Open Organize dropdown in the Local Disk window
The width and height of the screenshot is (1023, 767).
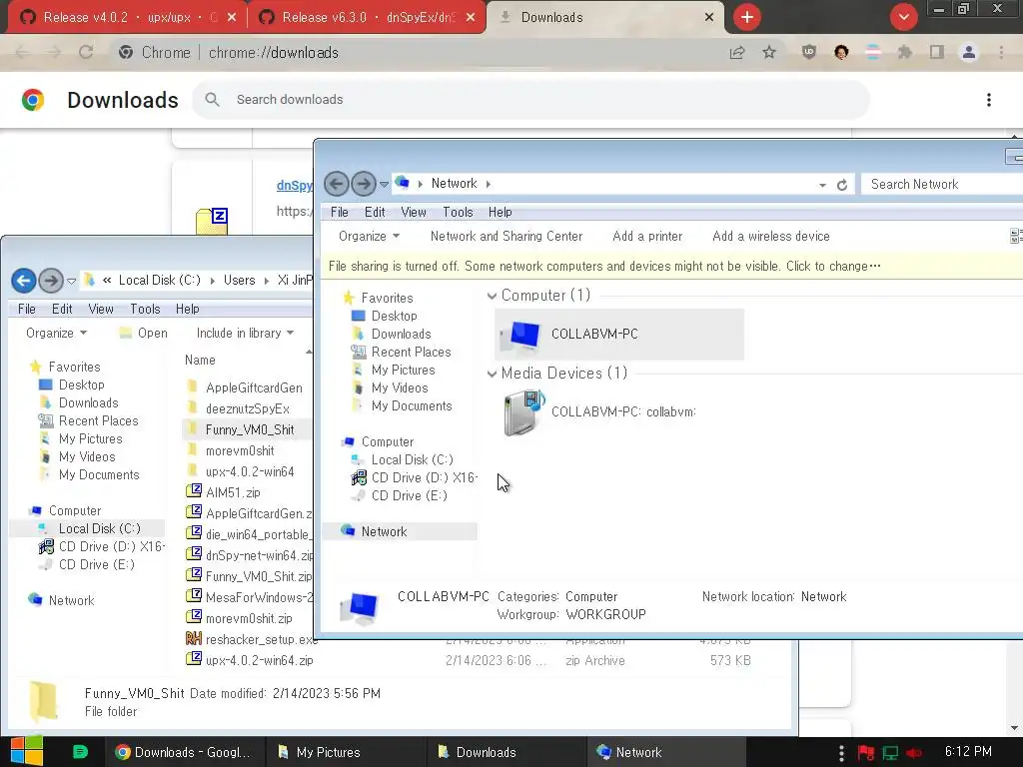[56, 334]
